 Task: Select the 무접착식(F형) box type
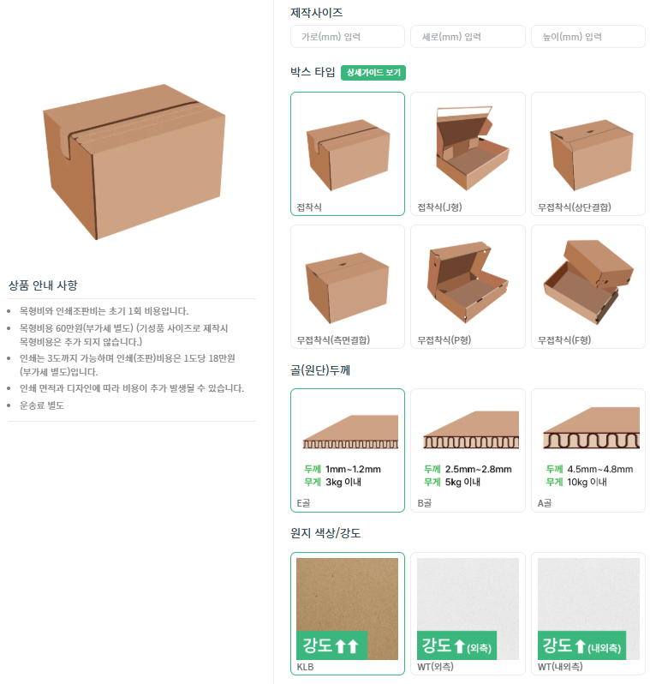(x=588, y=286)
